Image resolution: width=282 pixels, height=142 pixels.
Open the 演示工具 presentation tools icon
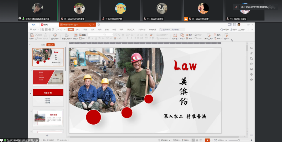click(208, 35)
